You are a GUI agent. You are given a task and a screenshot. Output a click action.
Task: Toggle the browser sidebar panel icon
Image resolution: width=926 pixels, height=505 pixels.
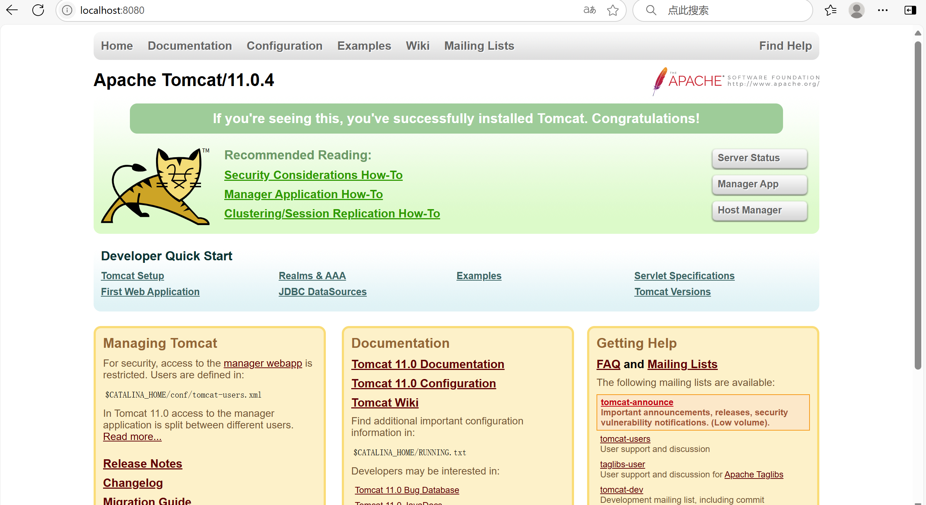[x=910, y=10]
